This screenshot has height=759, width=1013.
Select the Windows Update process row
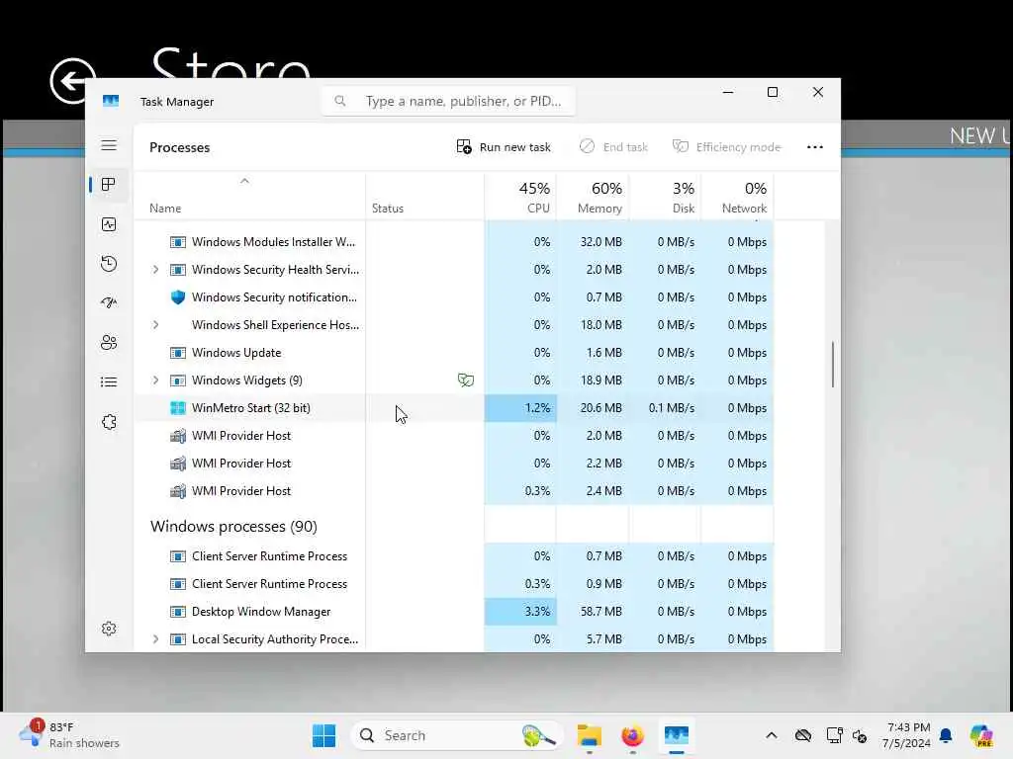coord(453,353)
